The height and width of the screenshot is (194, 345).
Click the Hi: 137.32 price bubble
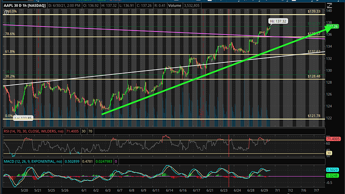pyautogui.click(x=278, y=21)
